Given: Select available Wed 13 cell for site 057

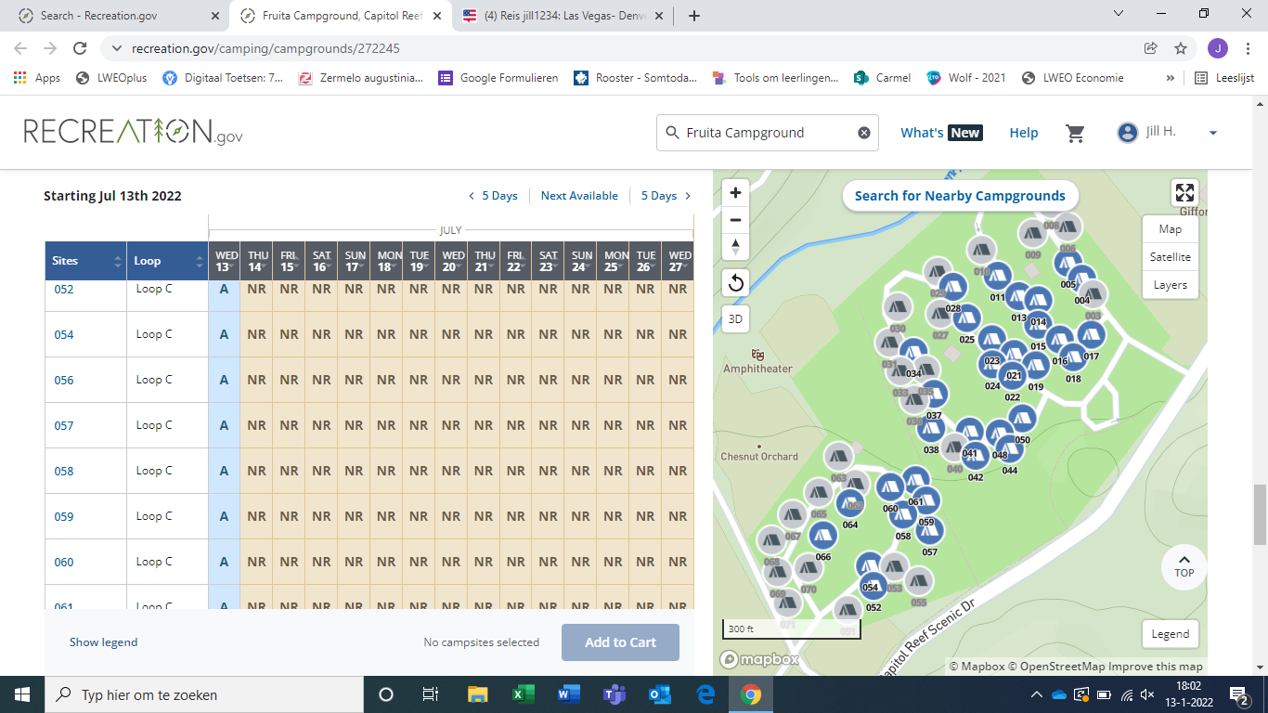Looking at the screenshot, I should pyautogui.click(x=224, y=425).
